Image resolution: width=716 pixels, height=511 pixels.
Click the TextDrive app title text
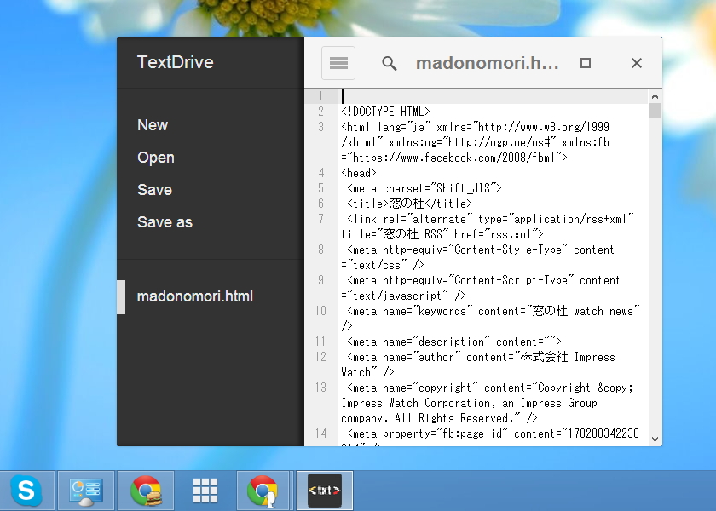tap(174, 61)
